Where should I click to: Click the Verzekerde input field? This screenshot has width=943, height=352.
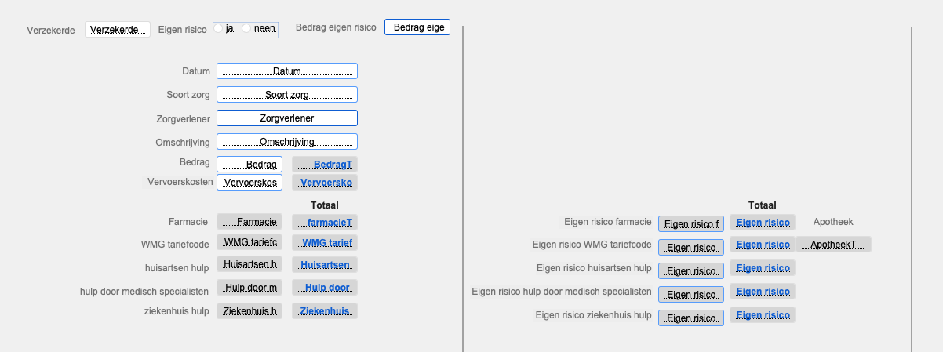coord(117,29)
